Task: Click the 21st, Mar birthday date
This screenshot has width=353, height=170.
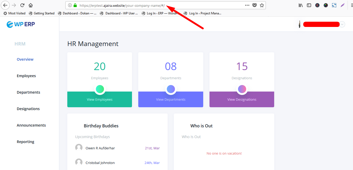Action: pos(152,148)
